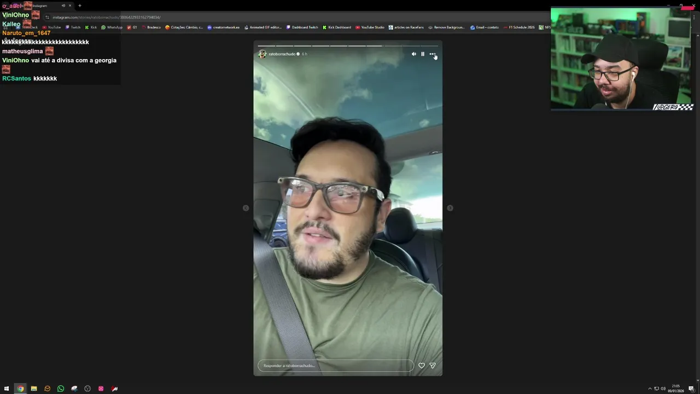This screenshot has width=700, height=394.
Task: Mute the Instagram story audio
Action: point(413,54)
